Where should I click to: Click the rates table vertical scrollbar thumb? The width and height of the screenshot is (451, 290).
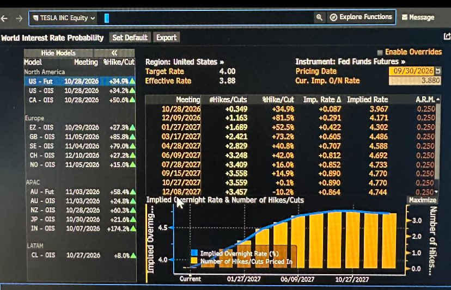pos(438,141)
